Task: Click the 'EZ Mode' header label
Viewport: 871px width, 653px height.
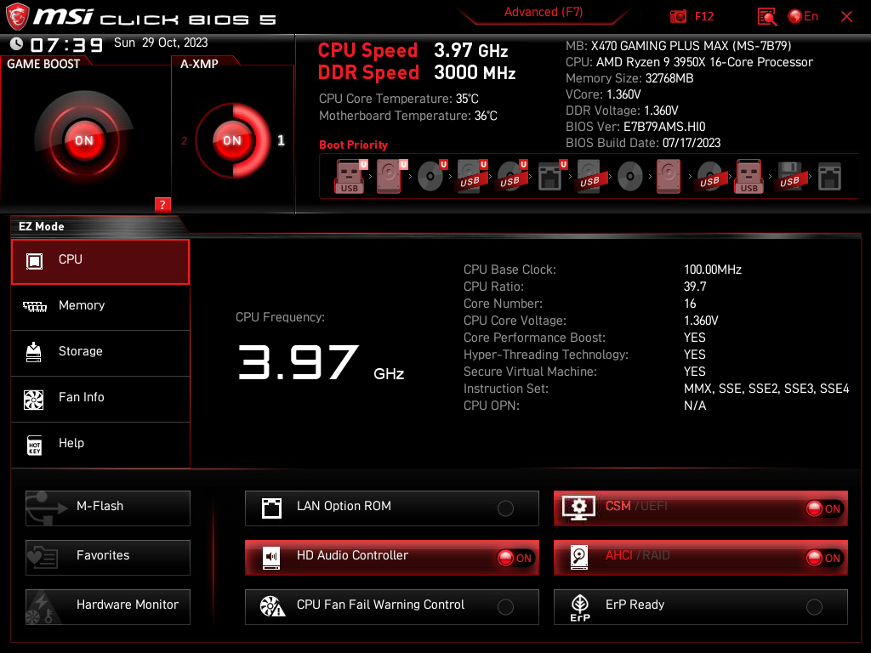Action: click(x=42, y=226)
